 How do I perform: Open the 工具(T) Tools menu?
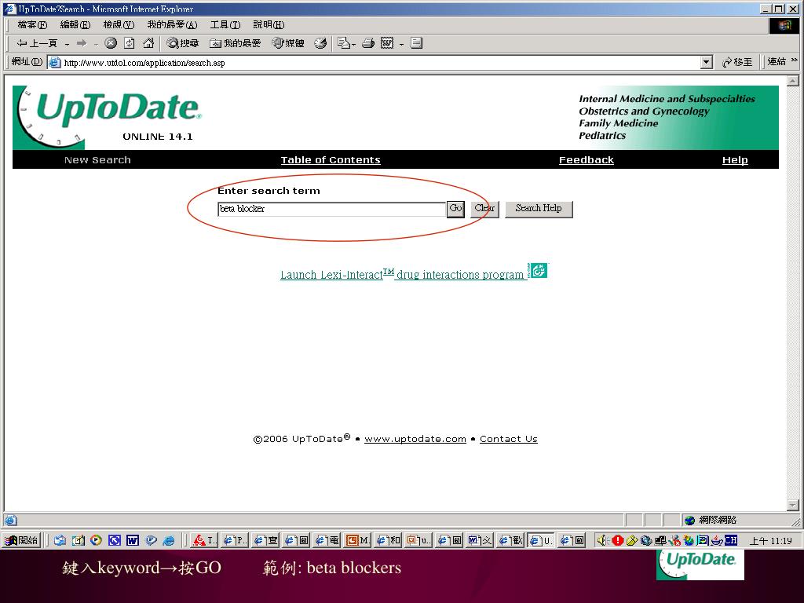[225, 24]
